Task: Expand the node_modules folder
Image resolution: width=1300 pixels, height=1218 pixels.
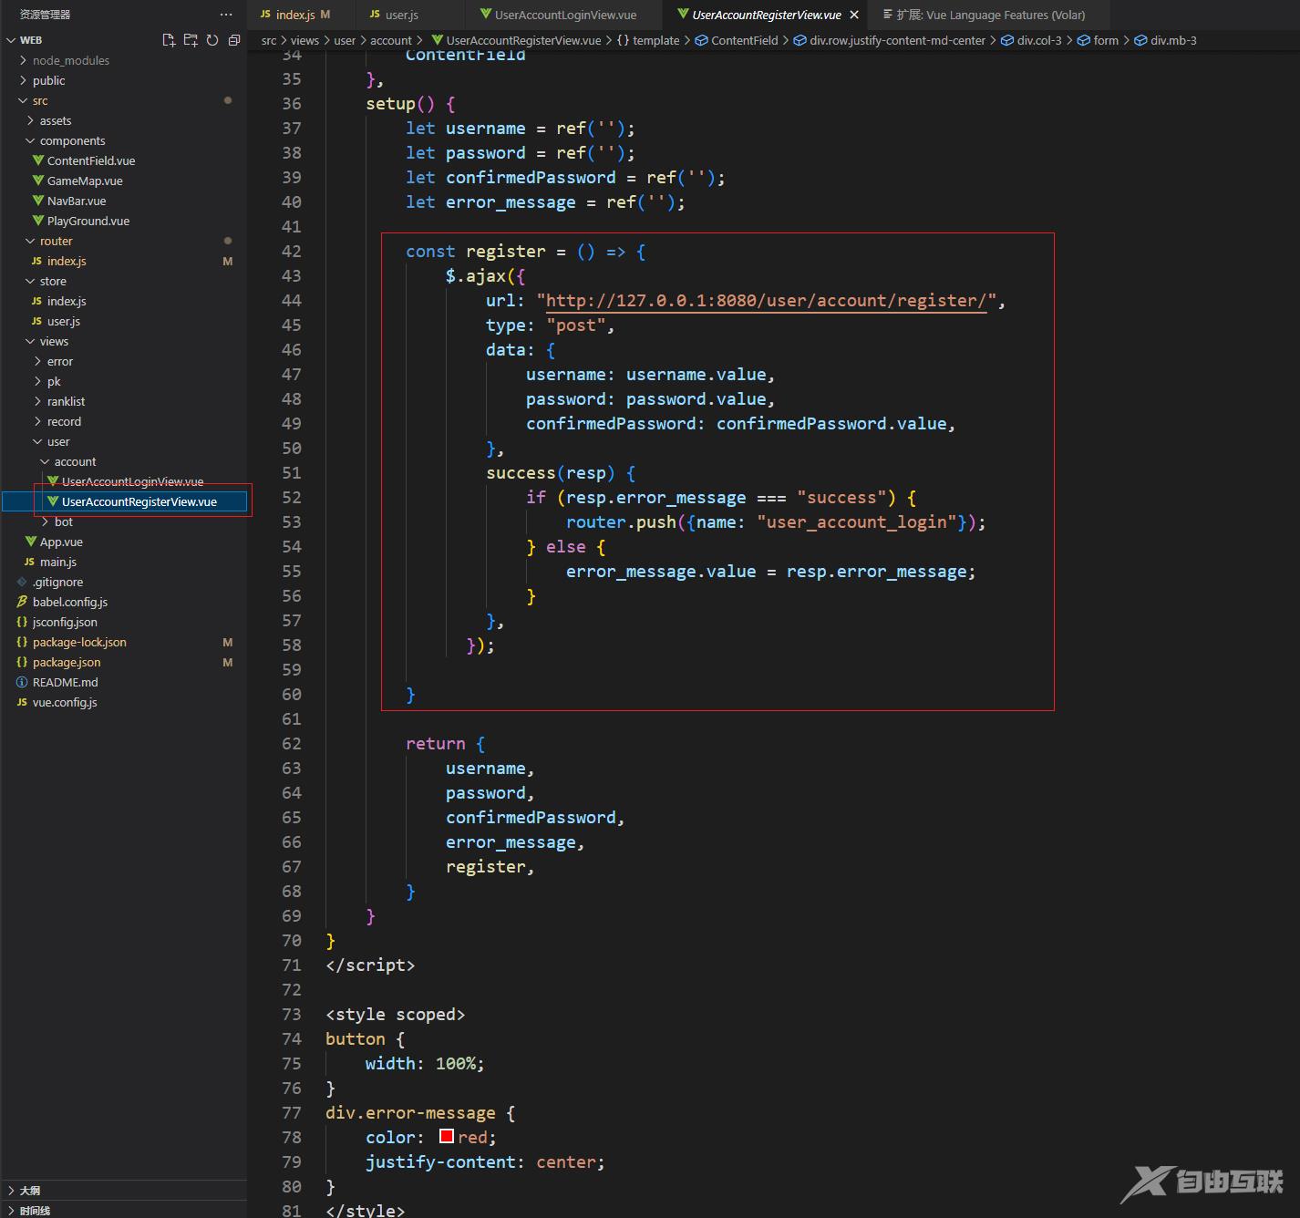Action: point(70,60)
